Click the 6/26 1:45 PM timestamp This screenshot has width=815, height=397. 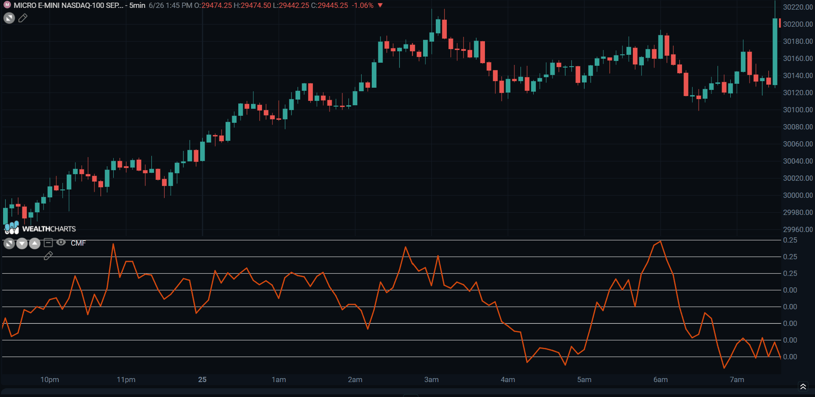click(170, 5)
